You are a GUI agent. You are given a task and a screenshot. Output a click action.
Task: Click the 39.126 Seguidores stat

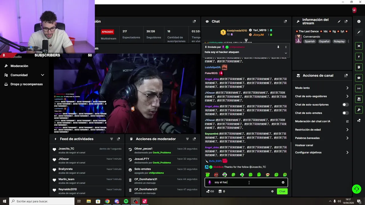pos(154,34)
